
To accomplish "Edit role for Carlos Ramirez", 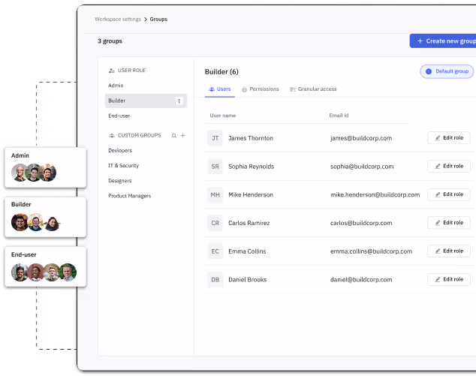I will coord(449,223).
